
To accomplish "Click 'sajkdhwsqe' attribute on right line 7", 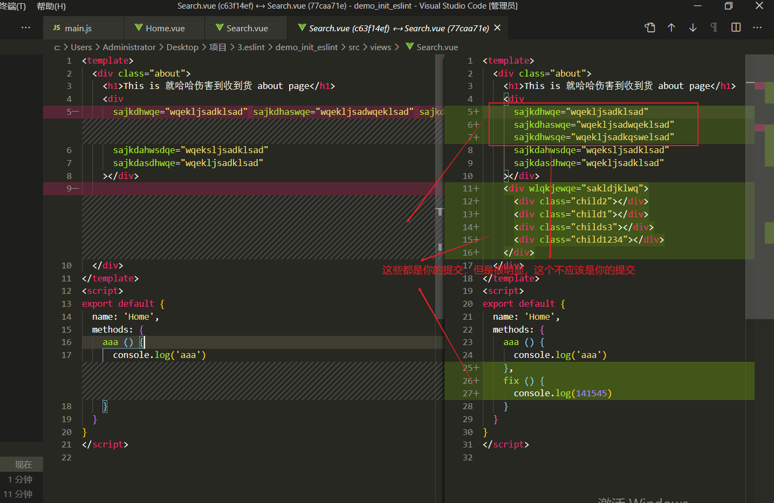I will (539, 137).
